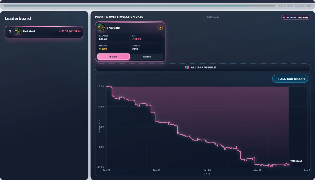Image resolution: width=315 pixels, height=180 pixels.
Task: Click the Apr 9, 2027 Day 163 / 180 label
Action: point(295,6)
